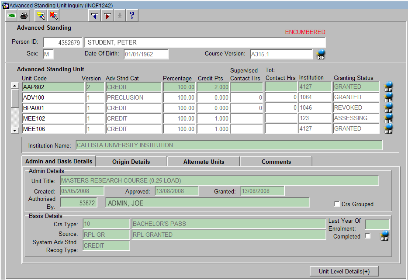Click the HE globe icon beside Course Version
The height and width of the screenshot is (280, 408).
pos(321,55)
